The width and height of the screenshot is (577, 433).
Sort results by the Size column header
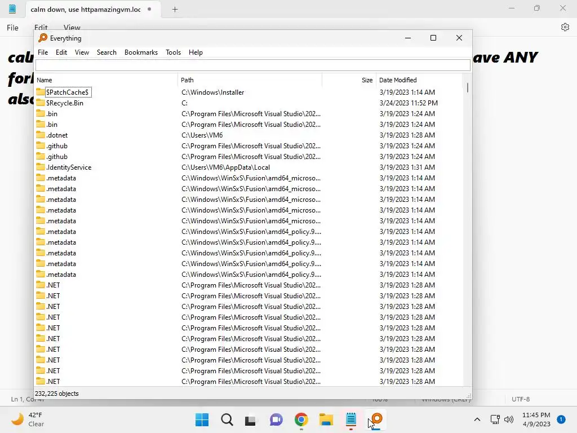(x=349, y=80)
